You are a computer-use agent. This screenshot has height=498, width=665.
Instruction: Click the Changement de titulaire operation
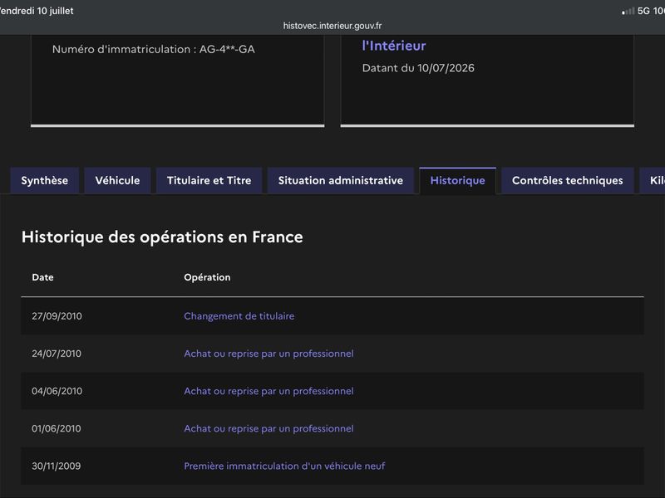pos(239,316)
